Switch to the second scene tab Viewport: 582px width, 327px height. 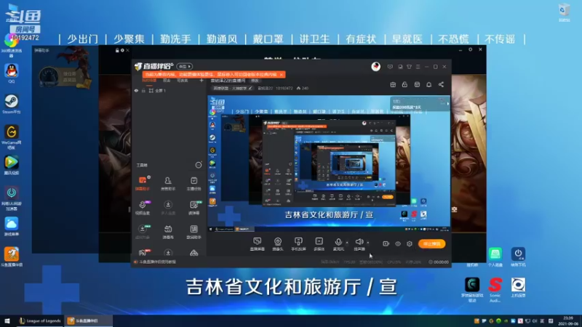[167, 81]
